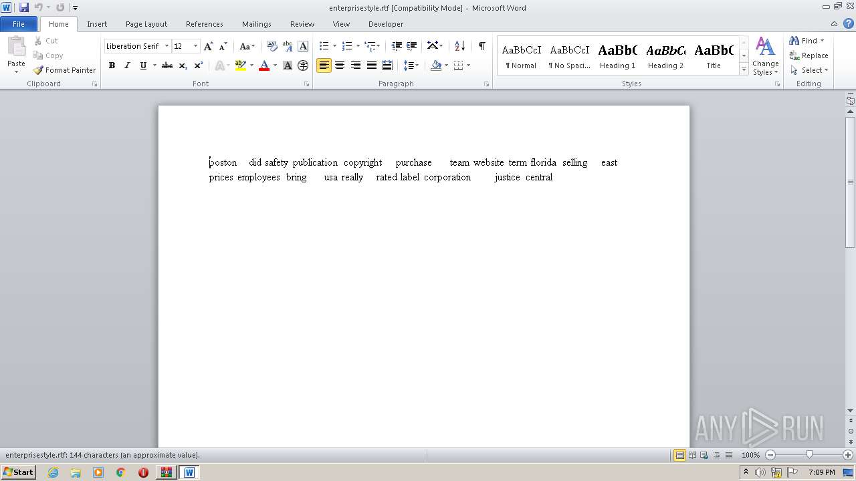This screenshot has height=481, width=856.
Task: Expand the Numbering dropdown arrow
Action: pos(358,46)
